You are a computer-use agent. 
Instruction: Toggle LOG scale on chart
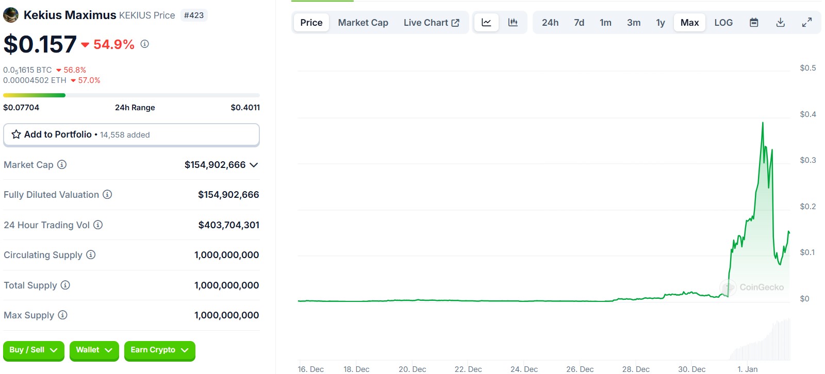[x=723, y=23]
